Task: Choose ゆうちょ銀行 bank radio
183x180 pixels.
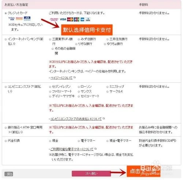Action: pyautogui.click(x=105, y=44)
